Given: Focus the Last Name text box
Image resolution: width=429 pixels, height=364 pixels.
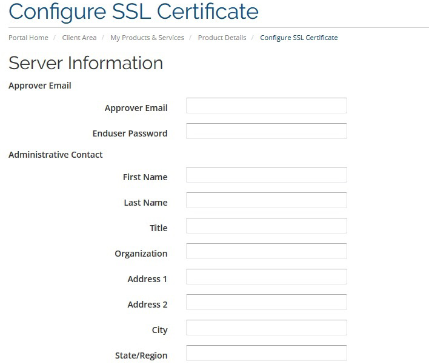Looking at the screenshot, I should pos(267,200).
